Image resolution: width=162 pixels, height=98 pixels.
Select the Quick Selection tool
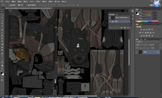2,21
